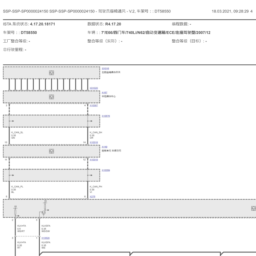Click left arrow symbol in X10359 box

(12, 175)
